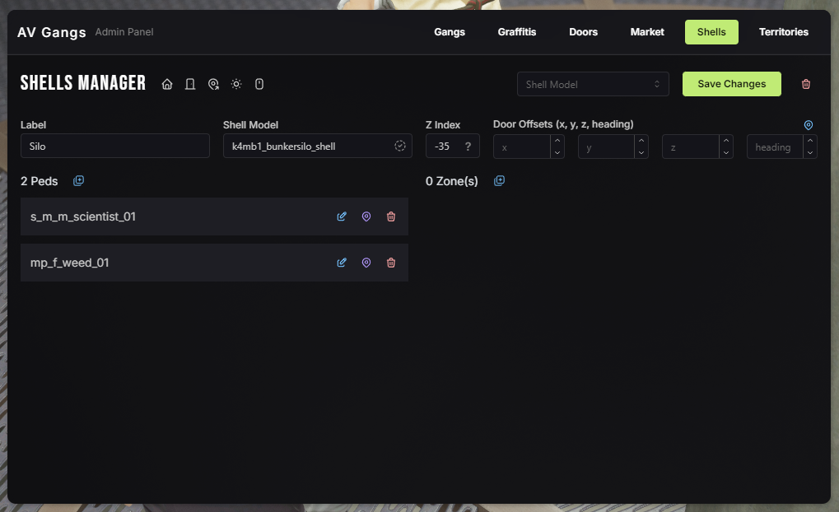Click the check icon in Shell Model field
The width and height of the screenshot is (839, 512).
400,147
